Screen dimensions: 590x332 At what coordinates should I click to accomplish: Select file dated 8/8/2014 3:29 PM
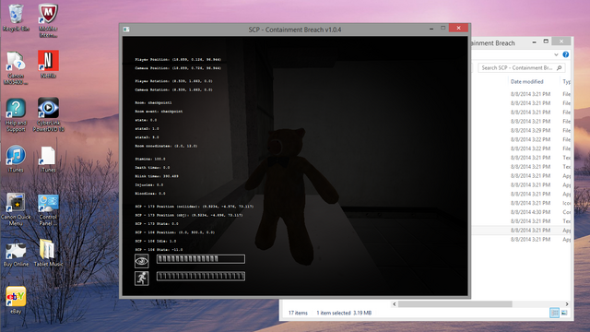(x=530, y=130)
